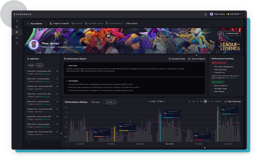
Task: Open options for first Random All Summoners Rift
Action: click(x=57, y=86)
